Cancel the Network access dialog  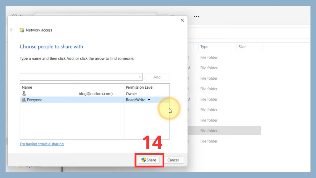(x=173, y=160)
